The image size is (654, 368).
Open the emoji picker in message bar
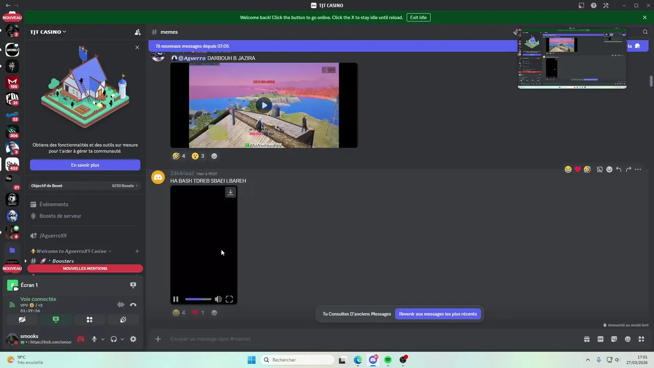click(x=627, y=339)
